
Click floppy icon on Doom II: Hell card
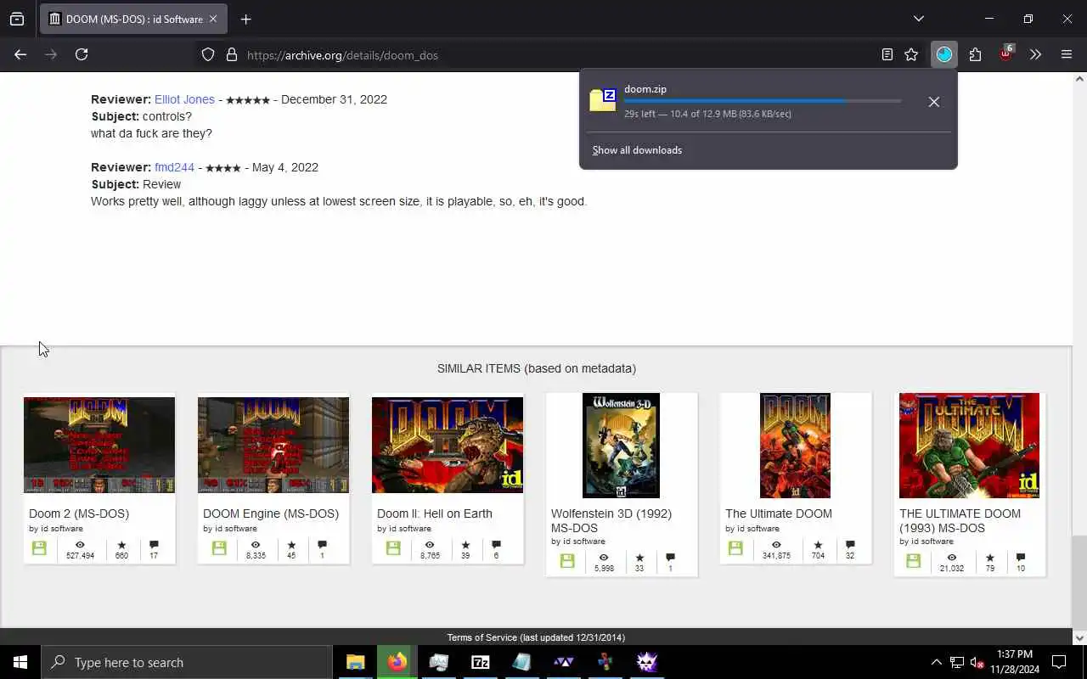(x=393, y=548)
